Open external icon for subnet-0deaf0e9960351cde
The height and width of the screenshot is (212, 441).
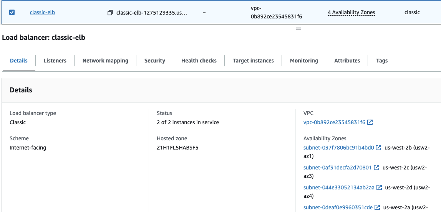pos(377,207)
